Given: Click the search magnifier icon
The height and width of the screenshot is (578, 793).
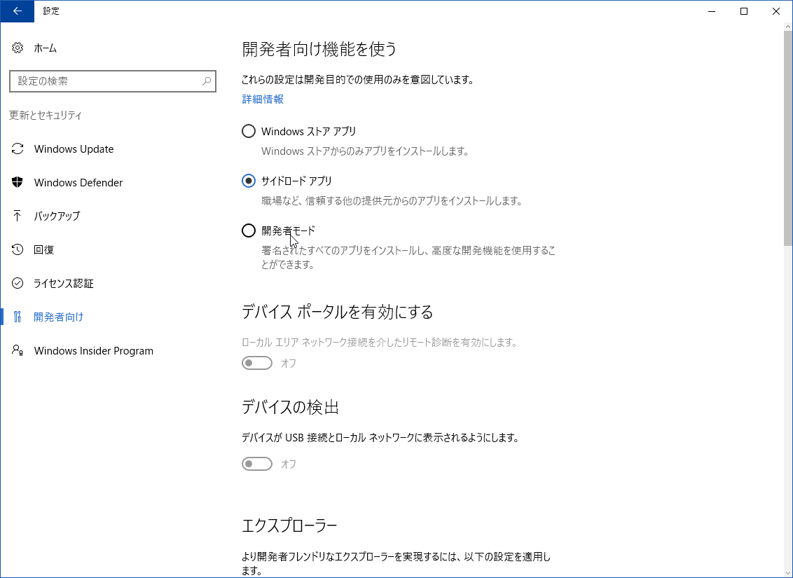Looking at the screenshot, I should pyautogui.click(x=207, y=81).
